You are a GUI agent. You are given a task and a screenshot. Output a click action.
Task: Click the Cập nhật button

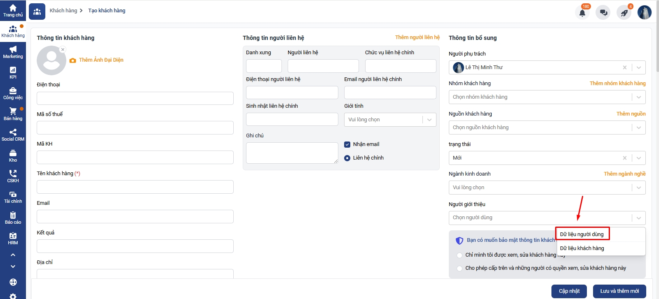click(x=569, y=291)
